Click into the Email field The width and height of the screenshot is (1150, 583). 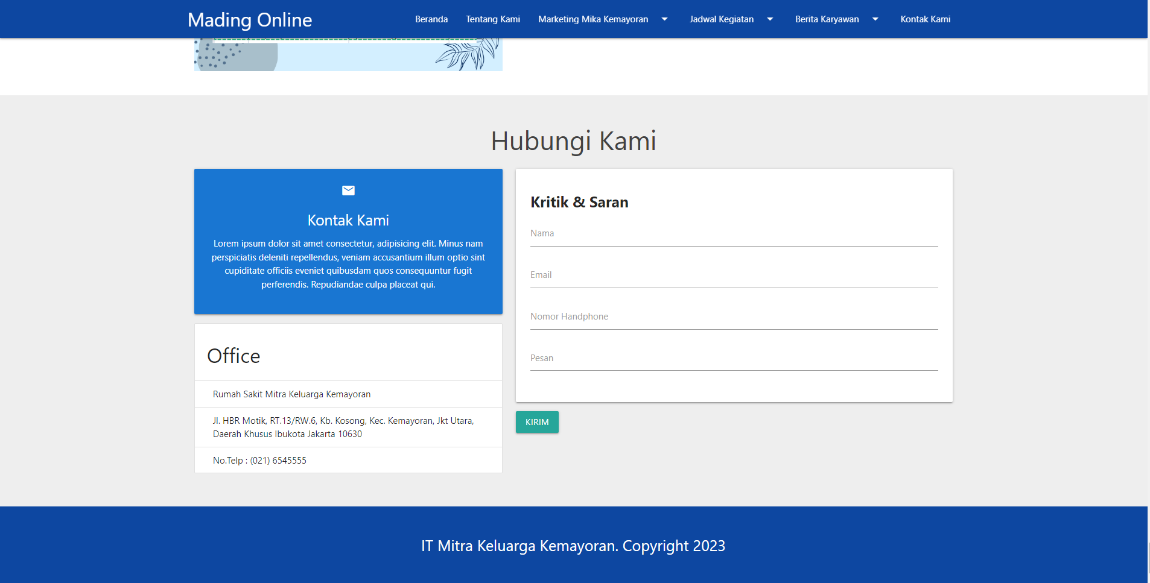734,276
